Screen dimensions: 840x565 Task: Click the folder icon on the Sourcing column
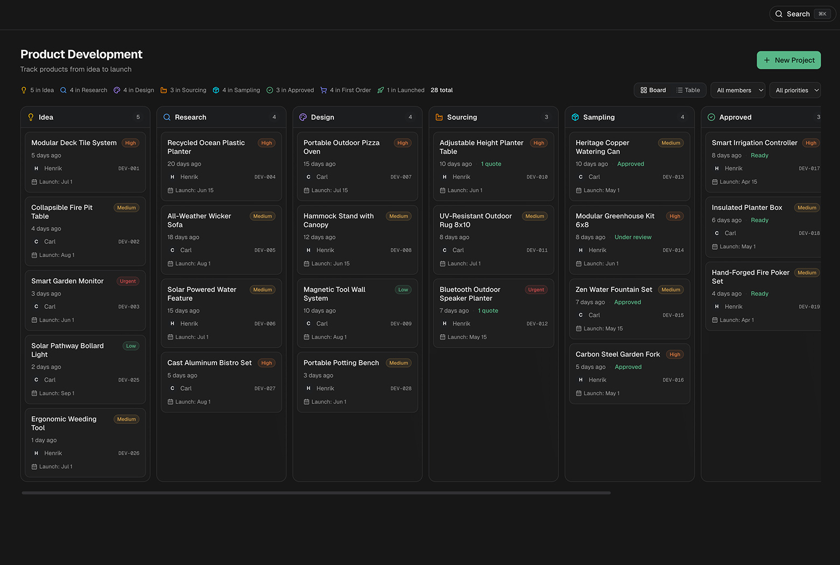tap(439, 117)
